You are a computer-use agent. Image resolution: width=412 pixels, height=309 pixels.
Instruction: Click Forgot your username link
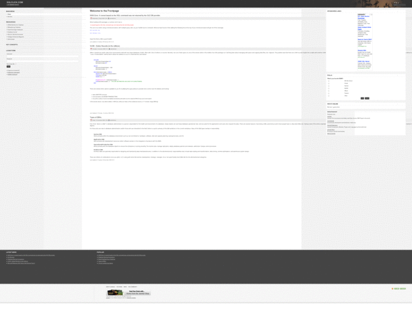pos(14,73)
